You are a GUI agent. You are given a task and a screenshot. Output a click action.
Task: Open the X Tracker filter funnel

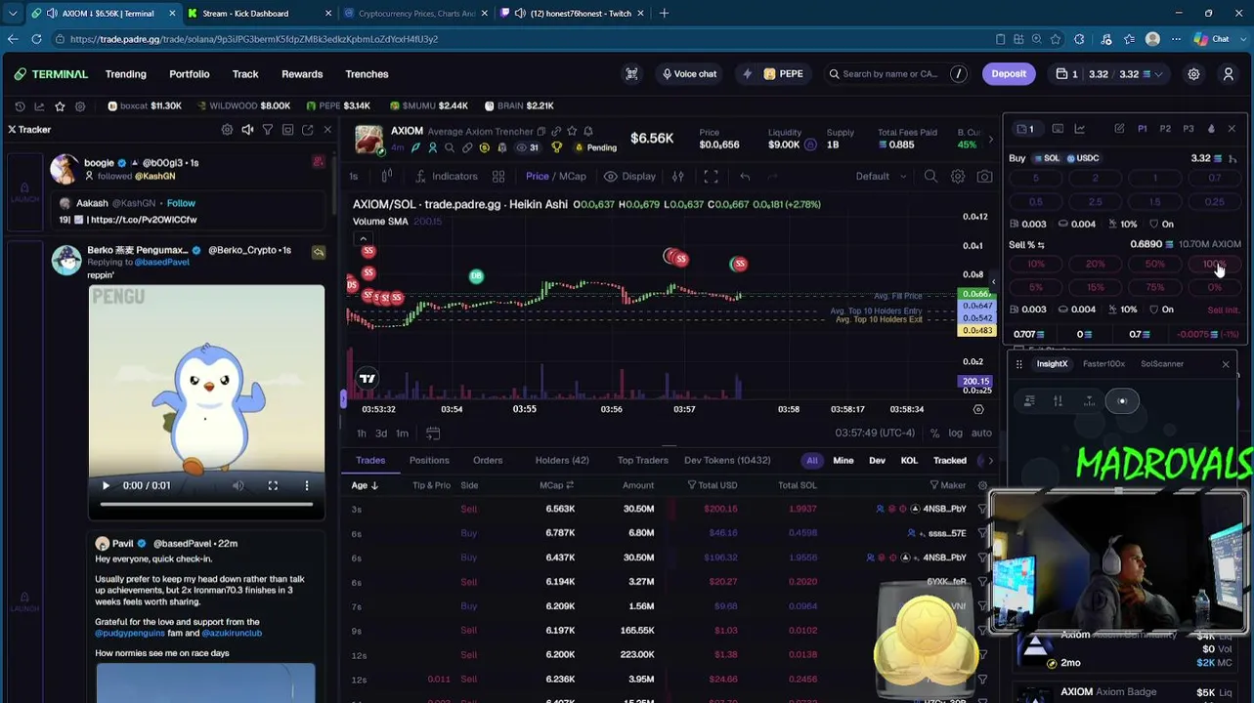(x=267, y=129)
